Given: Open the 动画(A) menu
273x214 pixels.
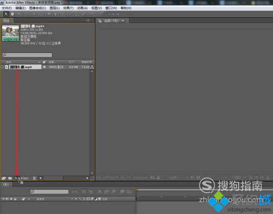Looking at the screenshot, I should (82, 8).
